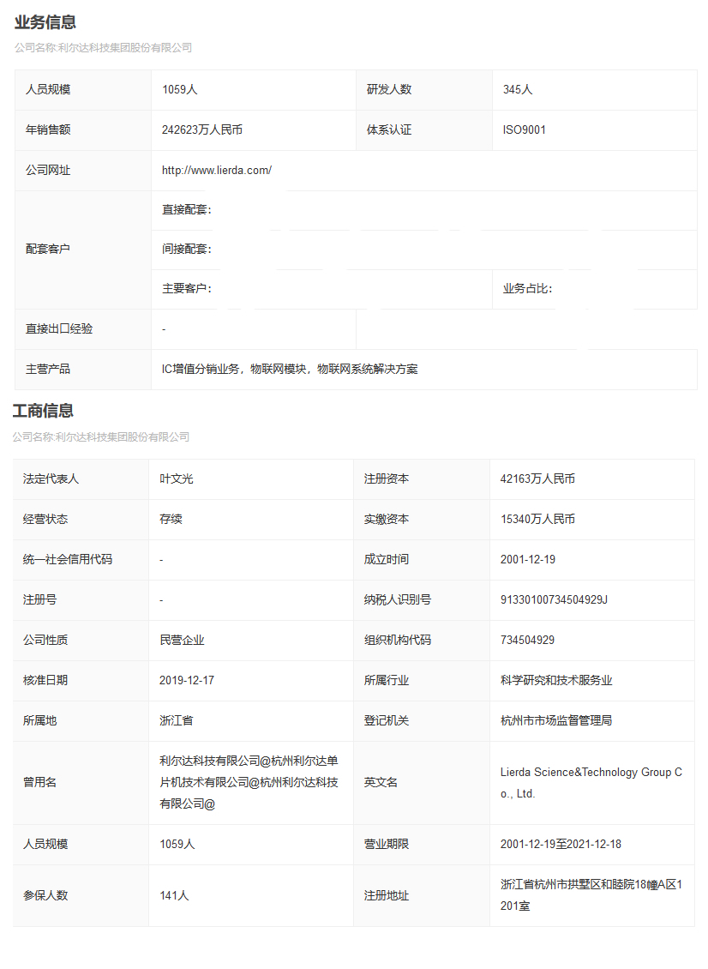Select the English name 'Lierda Science&Technology Group Co., Ltd.'
The image size is (708, 969).
(591, 783)
